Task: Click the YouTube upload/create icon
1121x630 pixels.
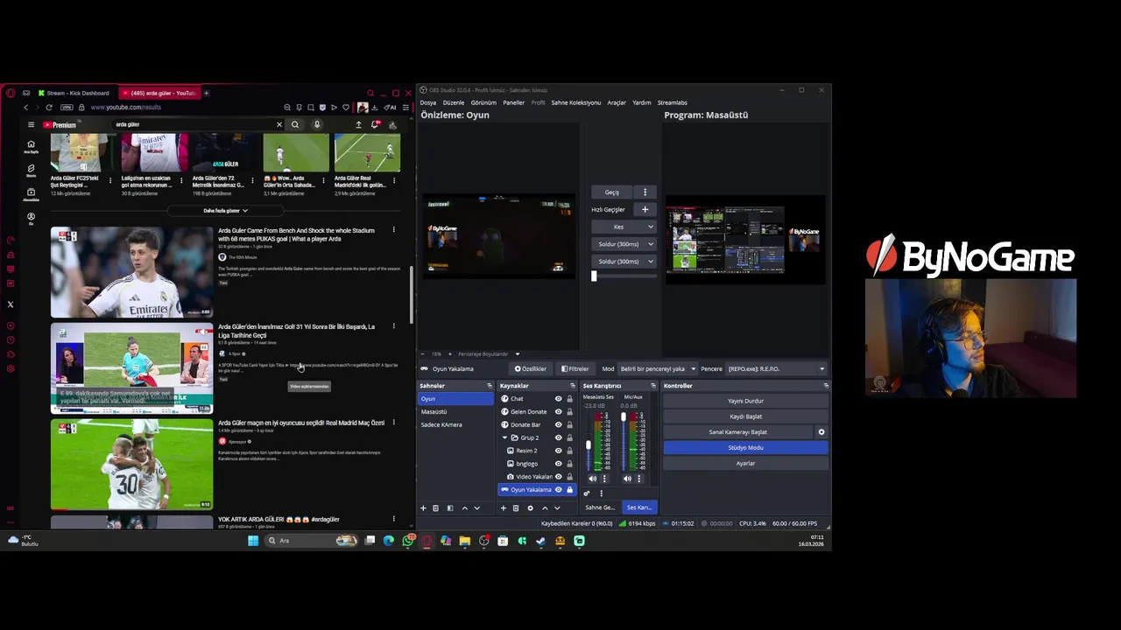Action: click(x=358, y=124)
